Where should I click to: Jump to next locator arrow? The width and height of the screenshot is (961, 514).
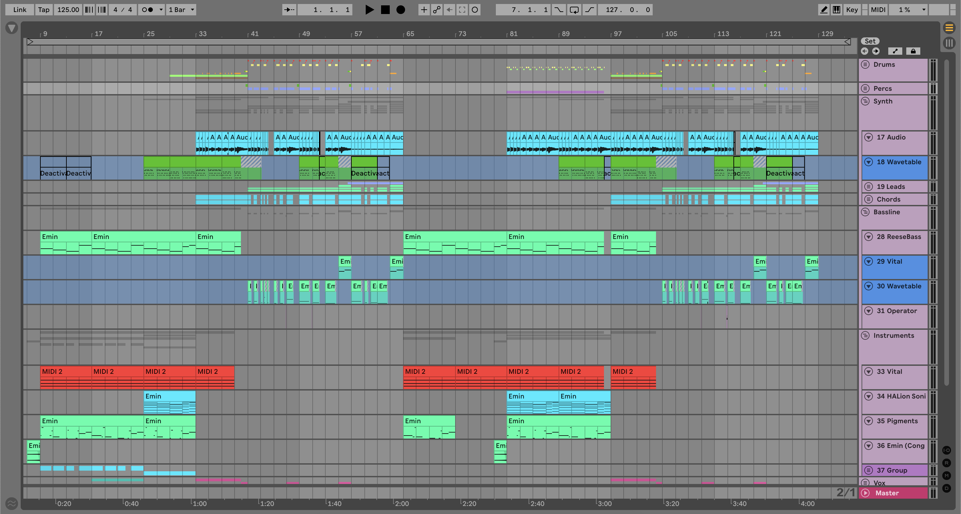click(x=876, y=51)
